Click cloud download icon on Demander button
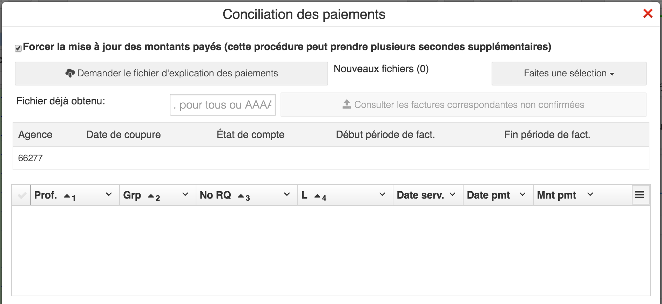The height and width of the screenshot is (304, 662). click(70, 73)
